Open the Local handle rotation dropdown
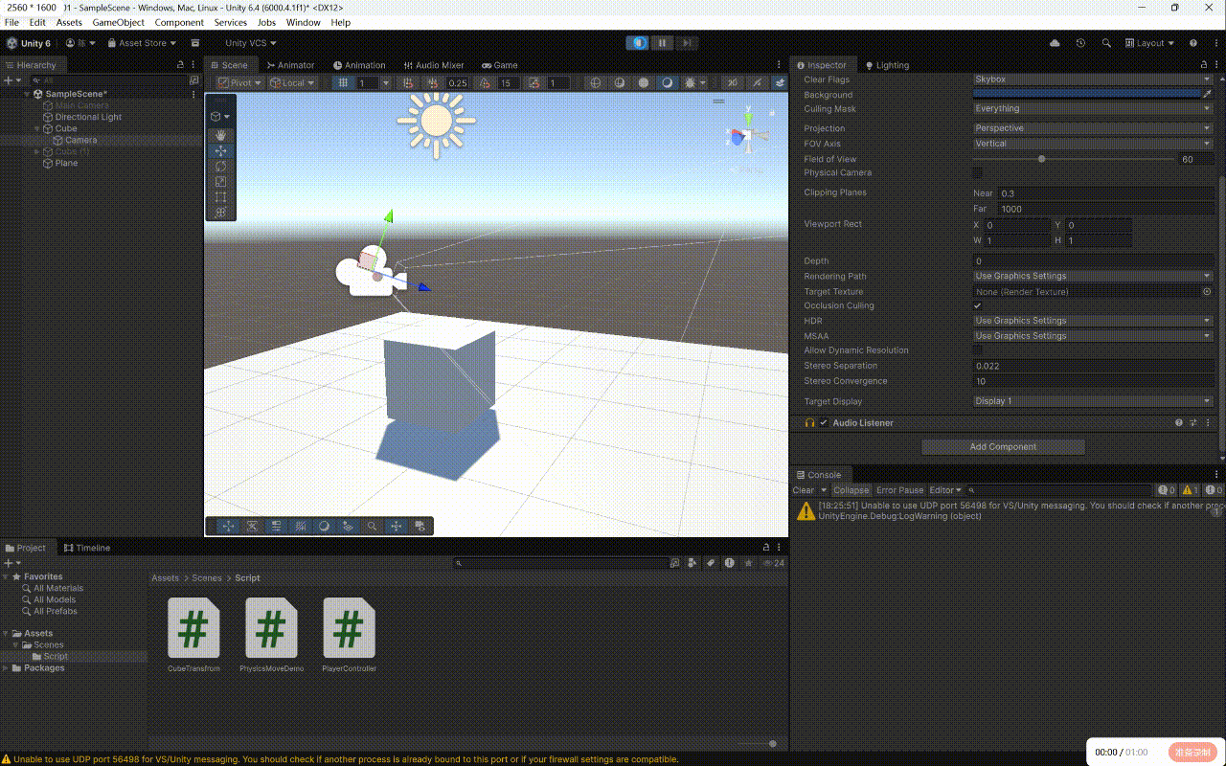The height and width of the screenshot is (766, 1226). [x=292, y=83]
